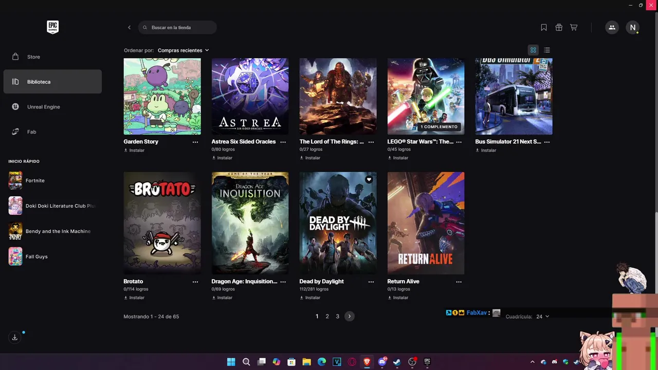Image resolution: width=658 pixels, height=370 pixels.
Task: Launch Fall Guys from quick launch
Action: (52, 256)
